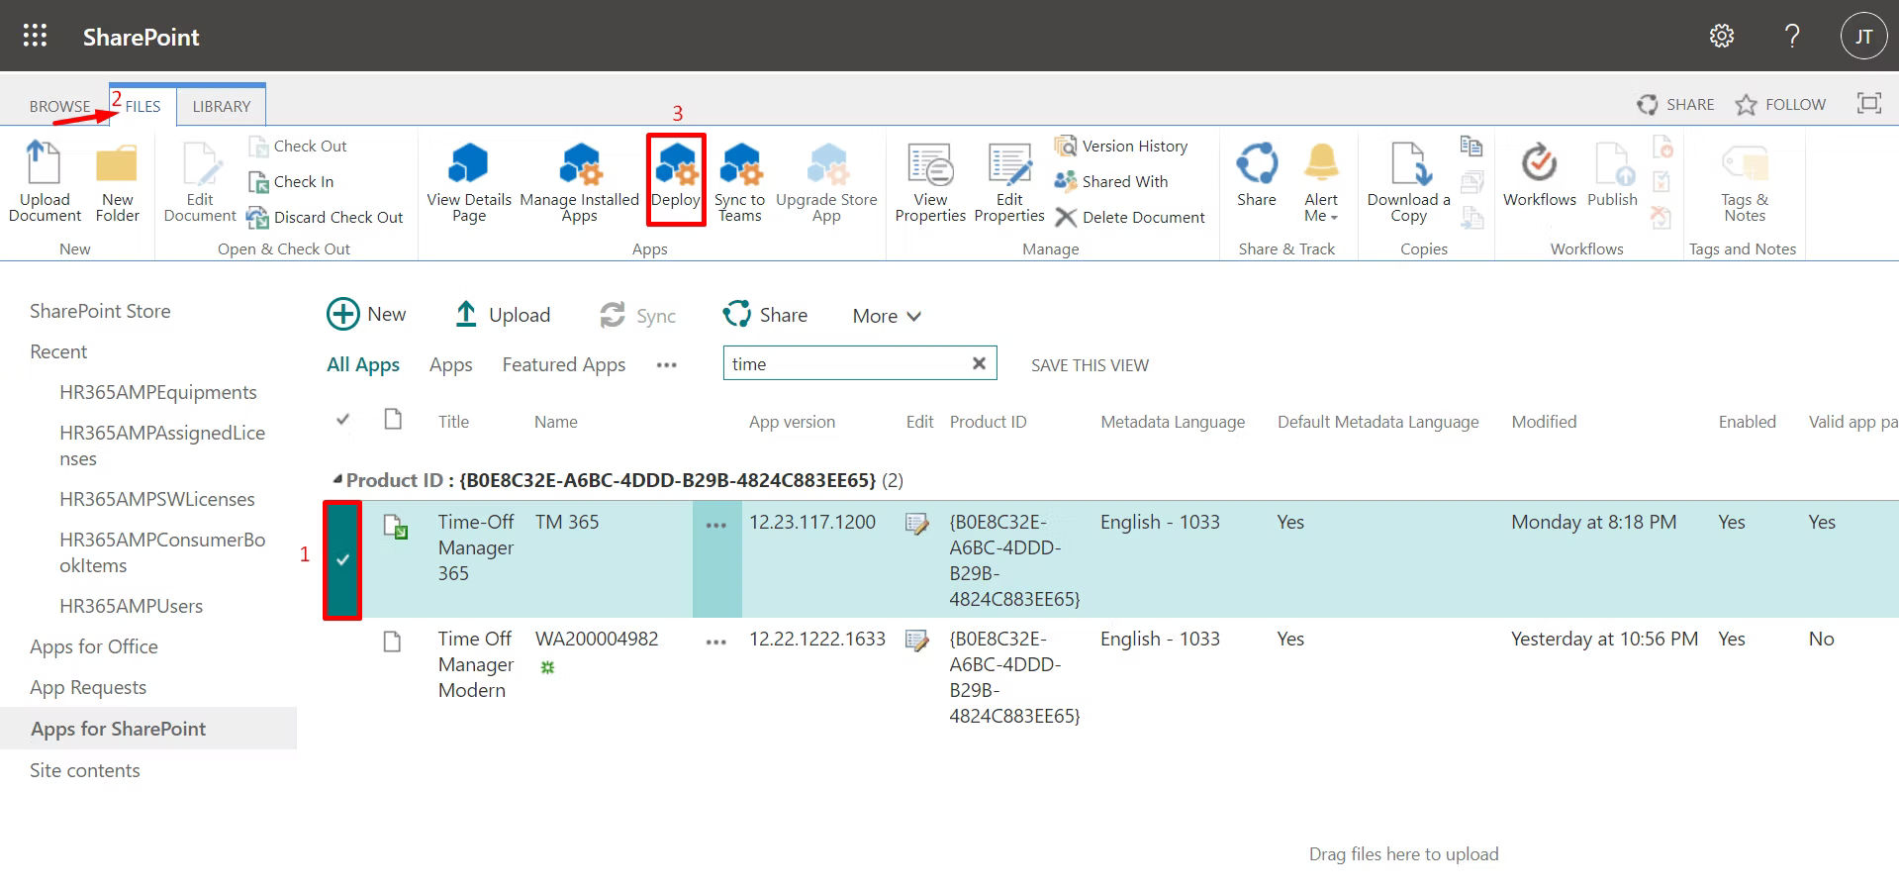Switch to the LIBRARY ribbon tab
The width and height of the screenshot is (1899, 890).
(x=221, y=106)
